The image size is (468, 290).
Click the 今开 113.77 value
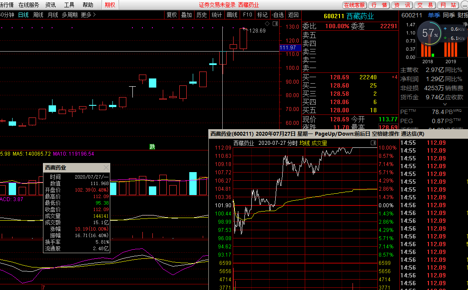click(388, 119)
